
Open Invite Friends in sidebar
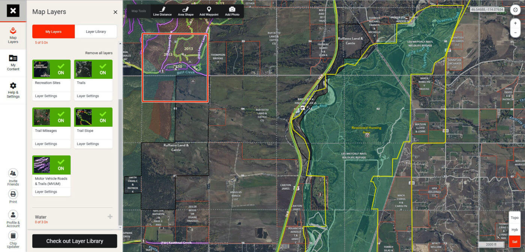(x=13, y=177)
